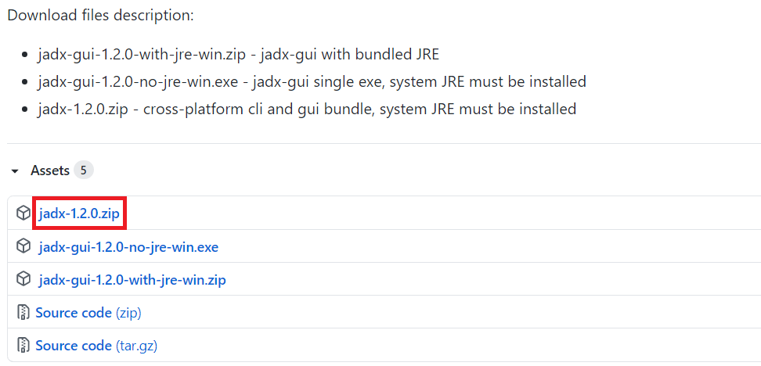Click the bullet describing cross-platform cli and gui bundle

(x=307, y=109)
